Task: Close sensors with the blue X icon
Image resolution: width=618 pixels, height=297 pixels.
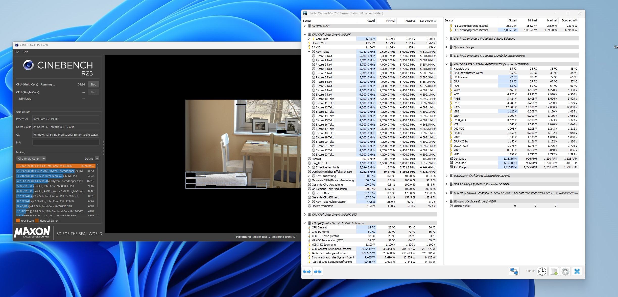Action: (x=577, y=271)
